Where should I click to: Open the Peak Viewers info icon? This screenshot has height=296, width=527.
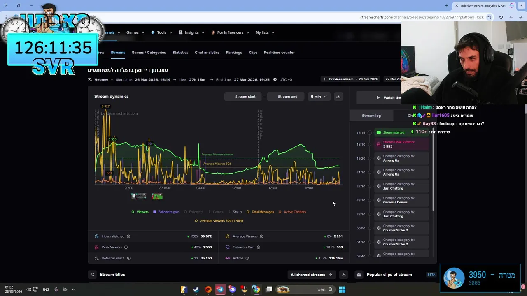pos(126,247)
